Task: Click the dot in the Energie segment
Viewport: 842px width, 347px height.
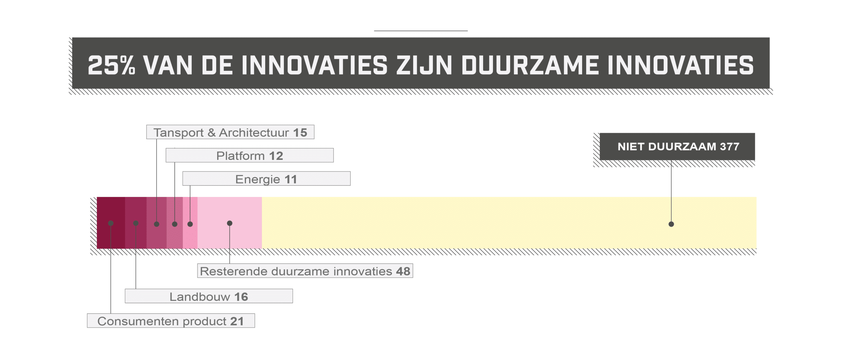Action: (x=190, y=224)
